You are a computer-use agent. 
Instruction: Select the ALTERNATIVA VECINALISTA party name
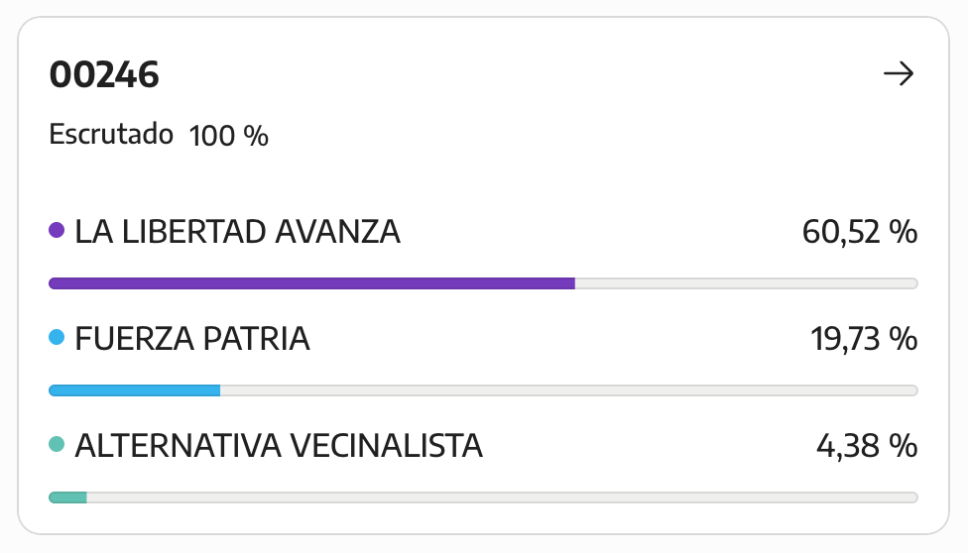click(279, 446)
